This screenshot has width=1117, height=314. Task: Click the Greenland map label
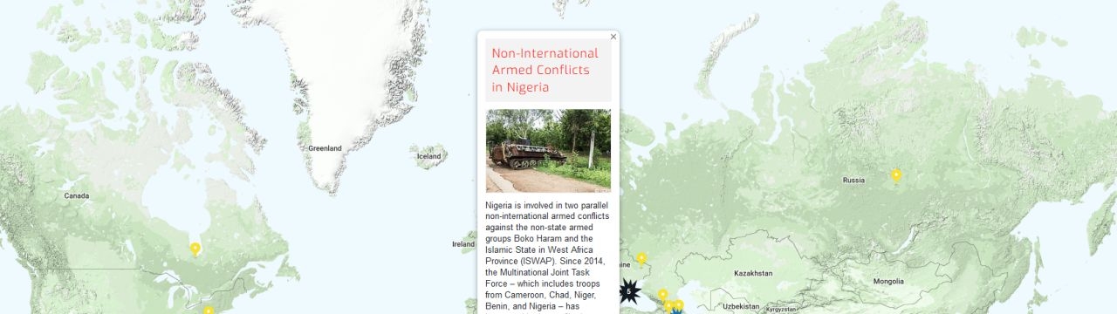pos(325,148)
